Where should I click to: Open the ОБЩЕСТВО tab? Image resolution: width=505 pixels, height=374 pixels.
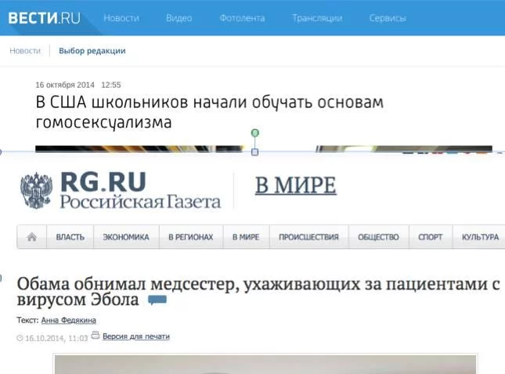[378, 237]
